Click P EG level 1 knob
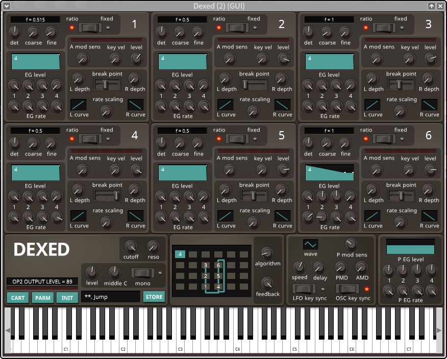This screenshot has width=447, height=359. point(388,270)
